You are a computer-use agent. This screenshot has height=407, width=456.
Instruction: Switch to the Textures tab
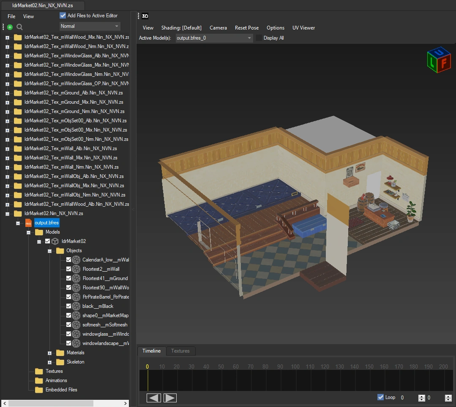180,351
